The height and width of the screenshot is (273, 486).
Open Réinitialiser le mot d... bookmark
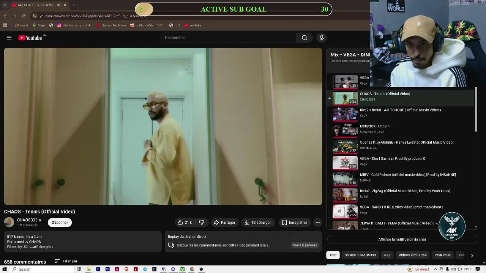coord(74,25)
